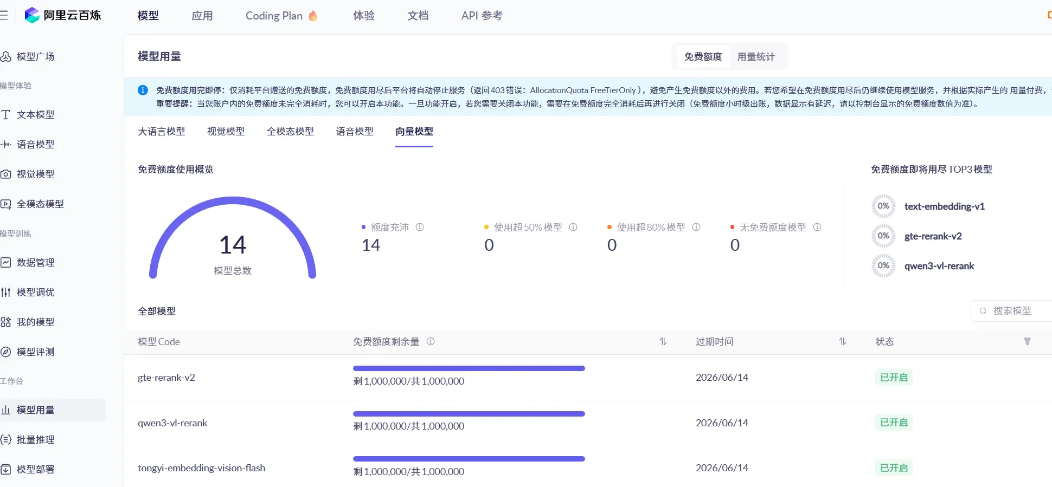The width and height of the screenshot is (1052, 487).
Task: Click the info icon beside 额度充沛
Action: click(x=420, y=228)
